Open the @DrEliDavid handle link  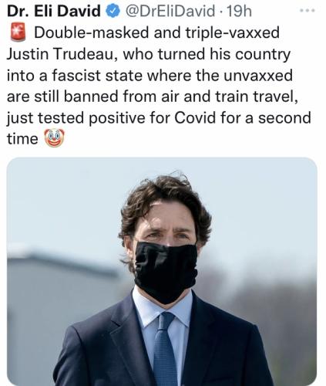[169, 12]
